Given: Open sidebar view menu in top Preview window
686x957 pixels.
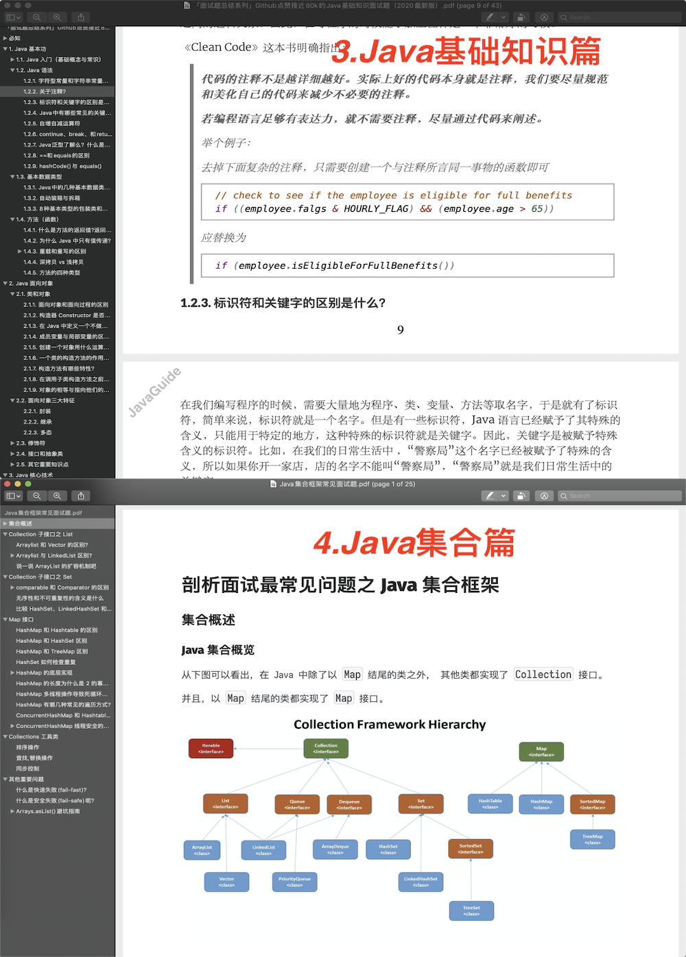Looking at the screenshot, I should tap(14, 17).
